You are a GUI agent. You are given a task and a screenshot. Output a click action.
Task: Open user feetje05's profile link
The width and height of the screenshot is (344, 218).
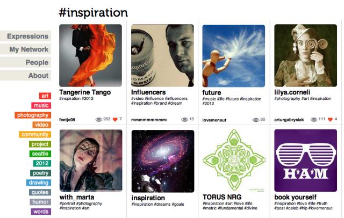click(x=67, y=120)
